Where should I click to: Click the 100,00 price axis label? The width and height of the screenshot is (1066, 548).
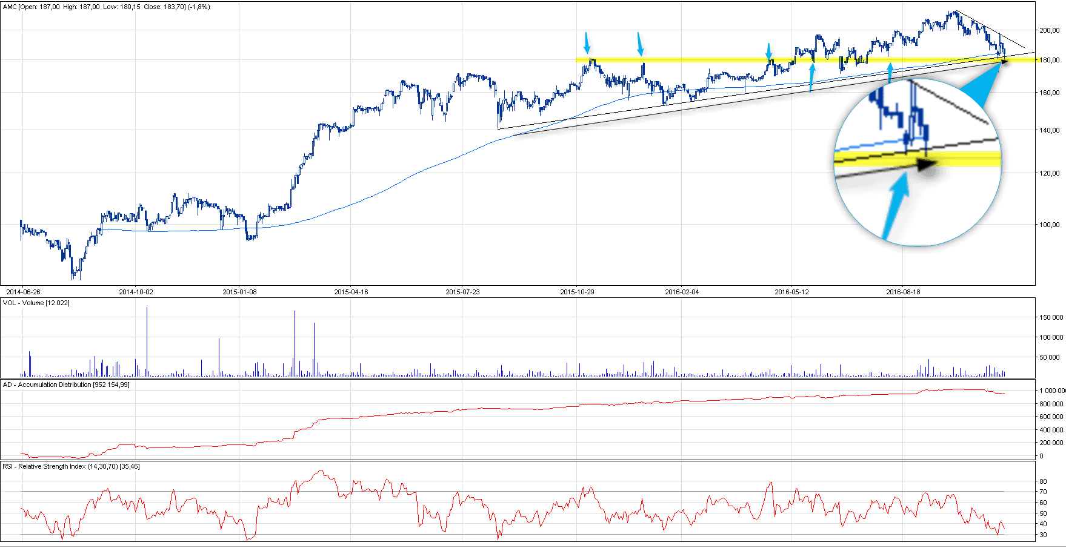[x=1050, y=225]
